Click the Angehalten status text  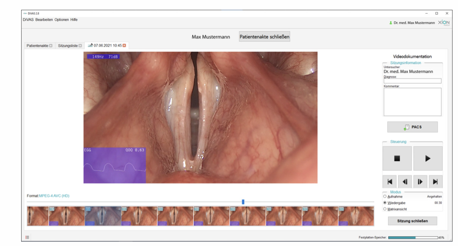[434, 197]
